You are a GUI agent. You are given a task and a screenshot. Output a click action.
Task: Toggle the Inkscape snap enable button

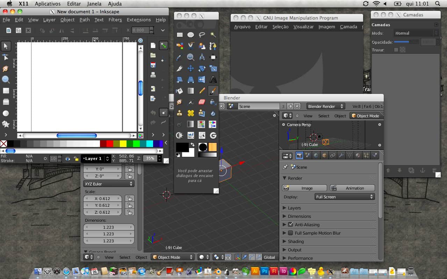pos(163,45)
